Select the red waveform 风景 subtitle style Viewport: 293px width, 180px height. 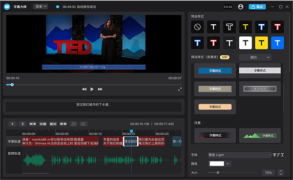click(215, 136)
